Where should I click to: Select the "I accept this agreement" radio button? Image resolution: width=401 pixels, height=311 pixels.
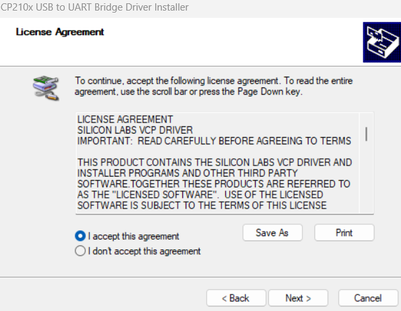pyautogui.click(x=80, y=236)
